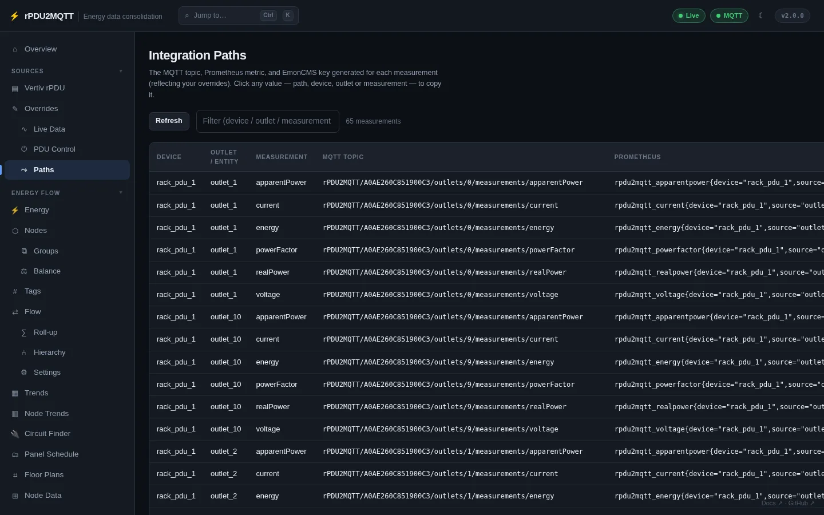Click the Settings gear icon

click(24, 373)
